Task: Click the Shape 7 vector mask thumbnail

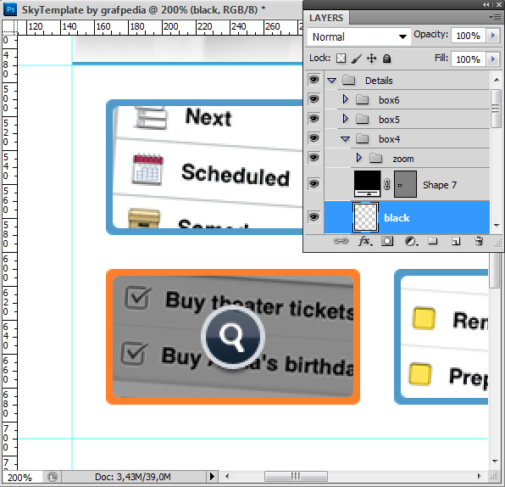Action: (405, 184)
